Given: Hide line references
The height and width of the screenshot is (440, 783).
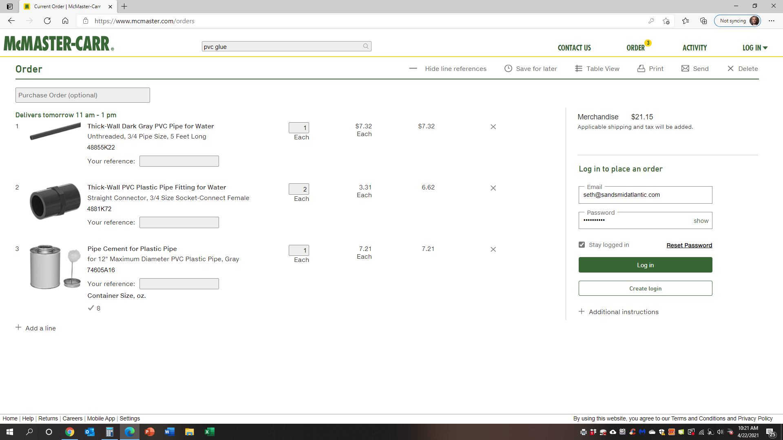Looking at the screenshot, I should (x=448, y=68).
